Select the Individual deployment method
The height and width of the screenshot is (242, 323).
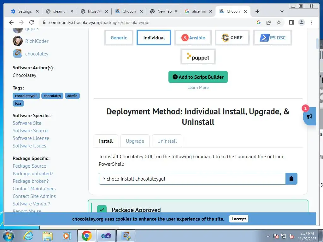pyautogui.click(x=154, y=38)
